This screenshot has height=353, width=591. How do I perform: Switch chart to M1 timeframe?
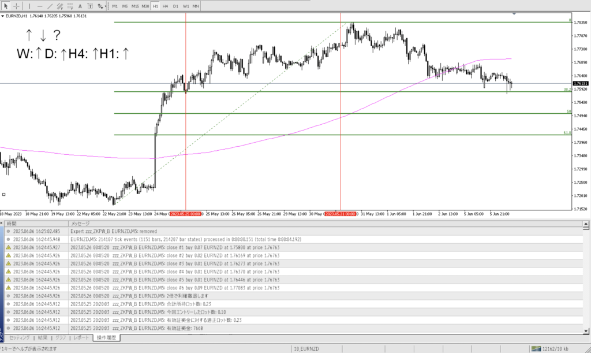pyautogui.click(x=115, y=6)
